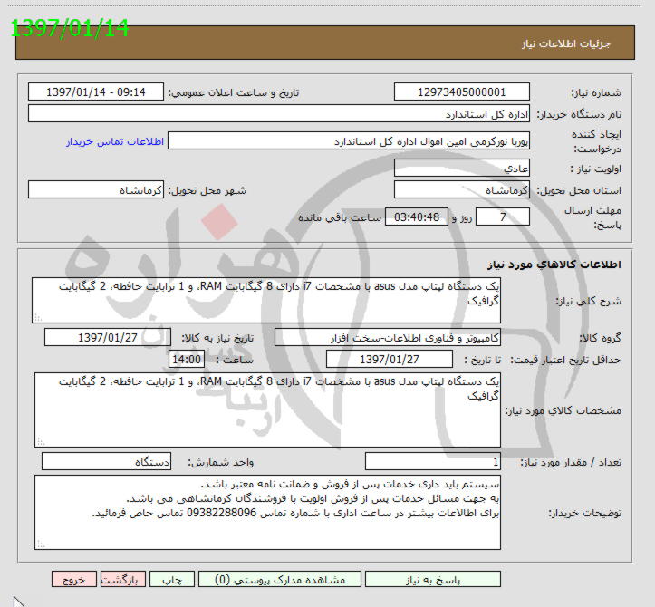
Task: Select the شماره نیاز field 12973405000001
Action: coord(462,92)
